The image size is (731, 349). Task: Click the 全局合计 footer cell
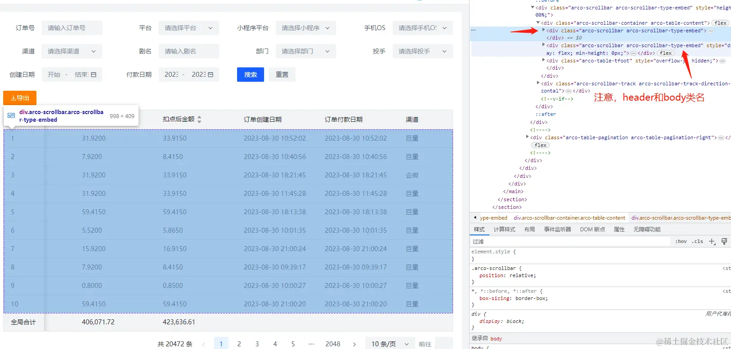point(23,322)
